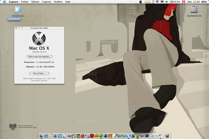Open the Aide menu
Viewport: 209px width, 139px height.
68,2
